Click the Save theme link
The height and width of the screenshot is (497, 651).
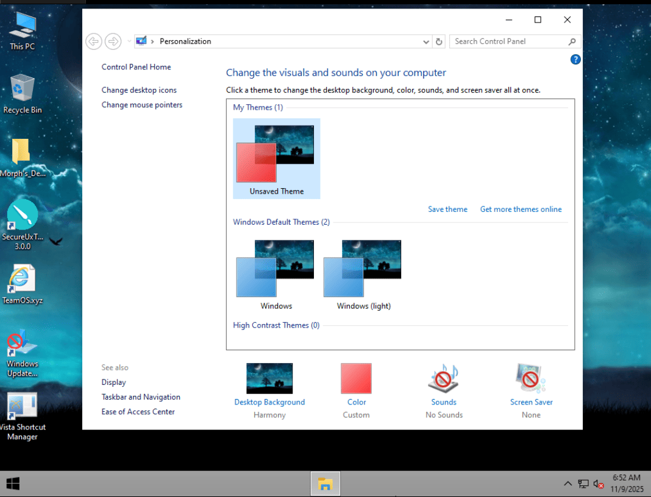coord(447,210)
